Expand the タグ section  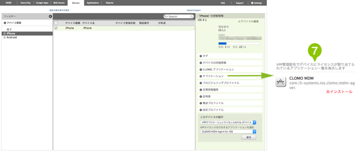tap(230, 56)
